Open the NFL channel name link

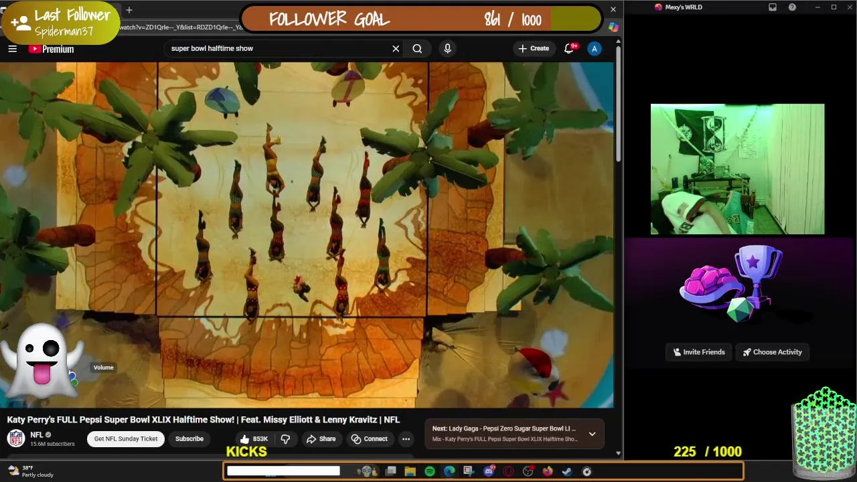coord(37,434)
